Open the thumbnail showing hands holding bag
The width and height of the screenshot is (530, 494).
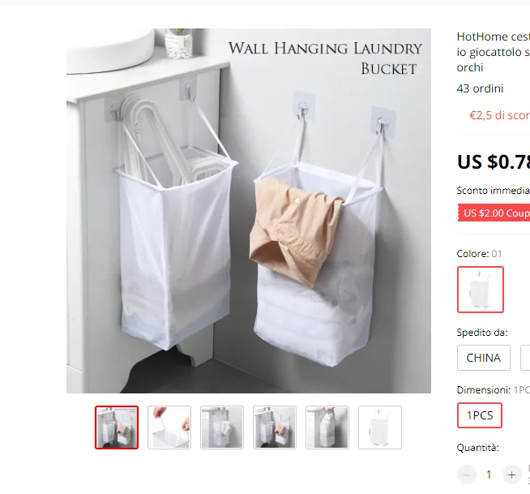[169, 427]
